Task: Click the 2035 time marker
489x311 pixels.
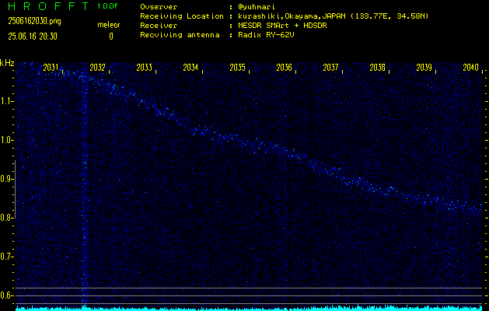Action: (x=237, y=68)
